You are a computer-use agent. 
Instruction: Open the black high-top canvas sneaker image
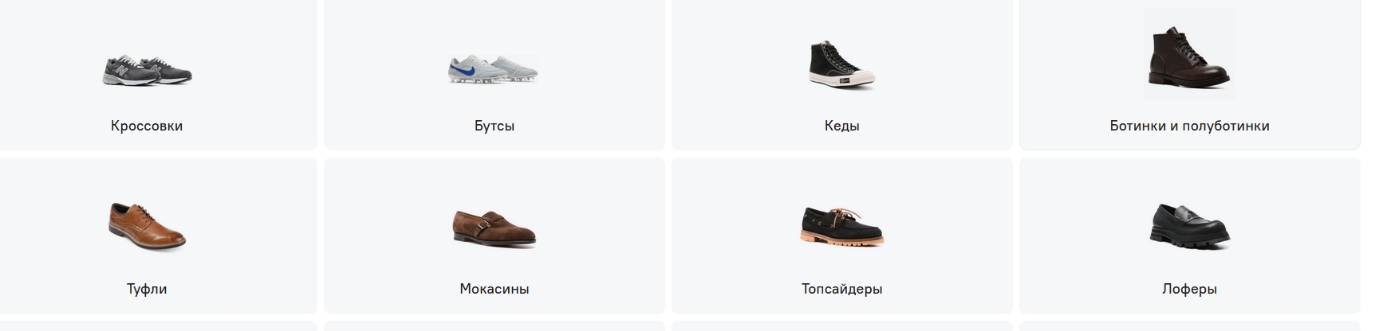click(841, 64)
